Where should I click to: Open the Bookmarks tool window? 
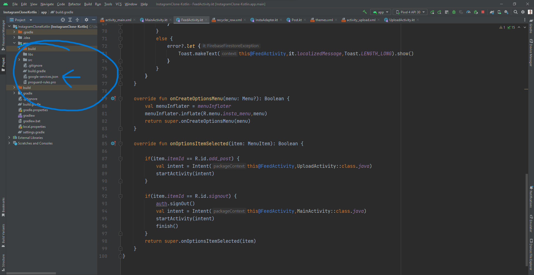(3, 207)
